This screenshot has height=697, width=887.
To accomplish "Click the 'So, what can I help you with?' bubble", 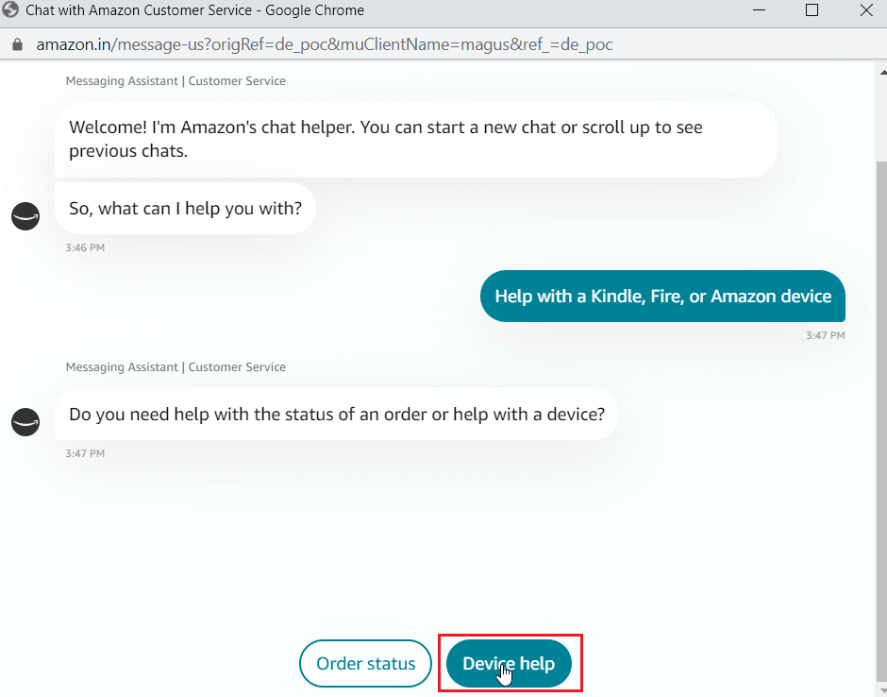I will tap(185, 208).
